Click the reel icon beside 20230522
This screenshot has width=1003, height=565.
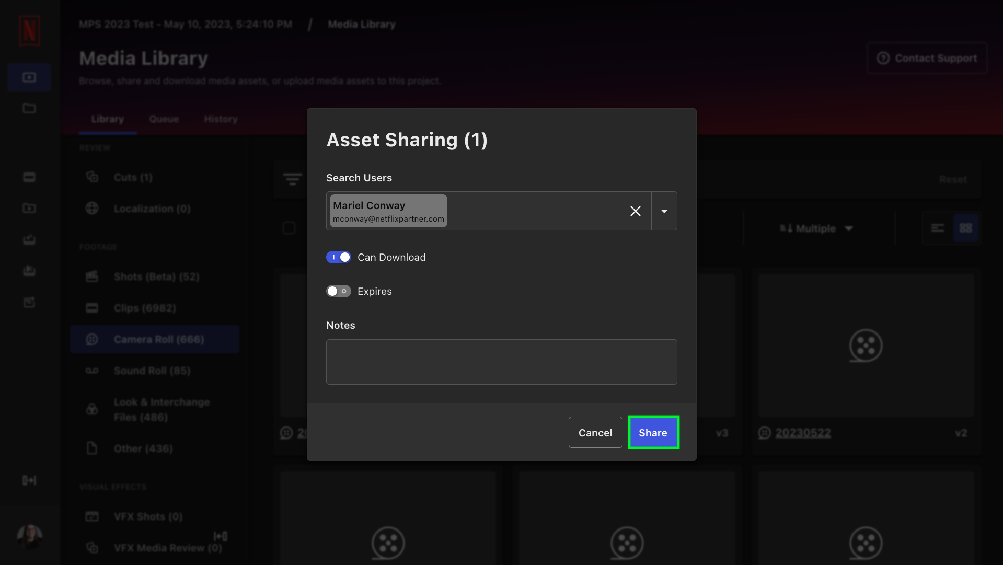click(x=765, y=433)
